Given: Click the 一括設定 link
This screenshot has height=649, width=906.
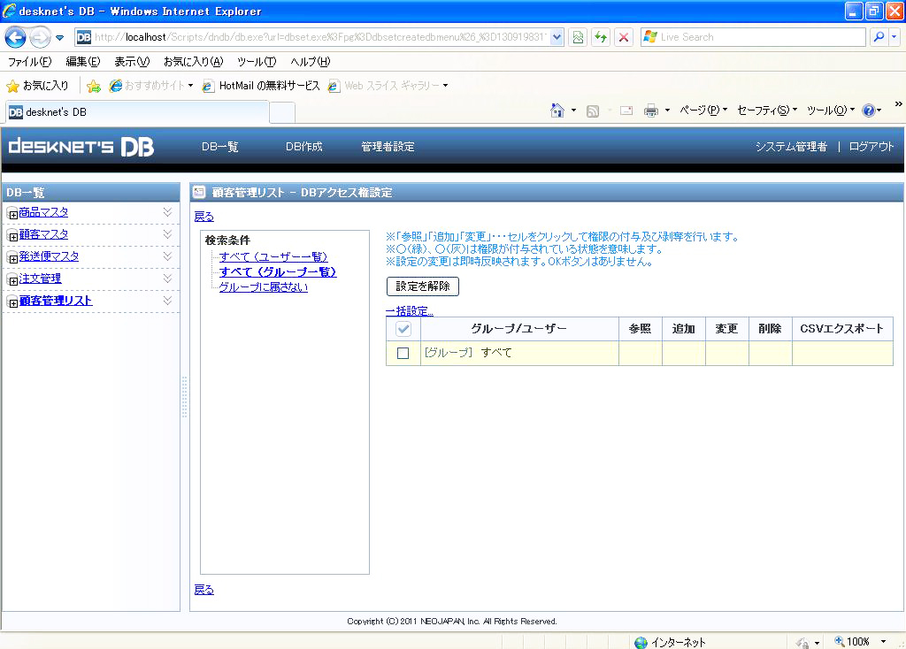Looking at the screenshot, I should click(x=409, y=311).
